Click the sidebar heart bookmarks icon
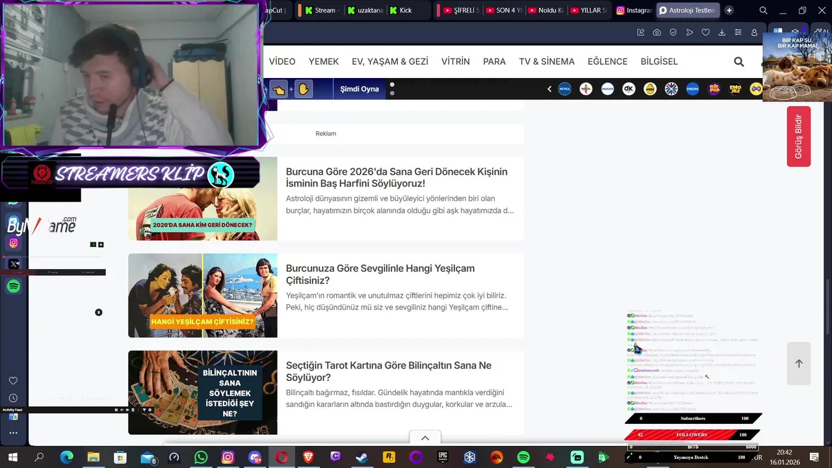832x468 pixels. pos(13,381)
